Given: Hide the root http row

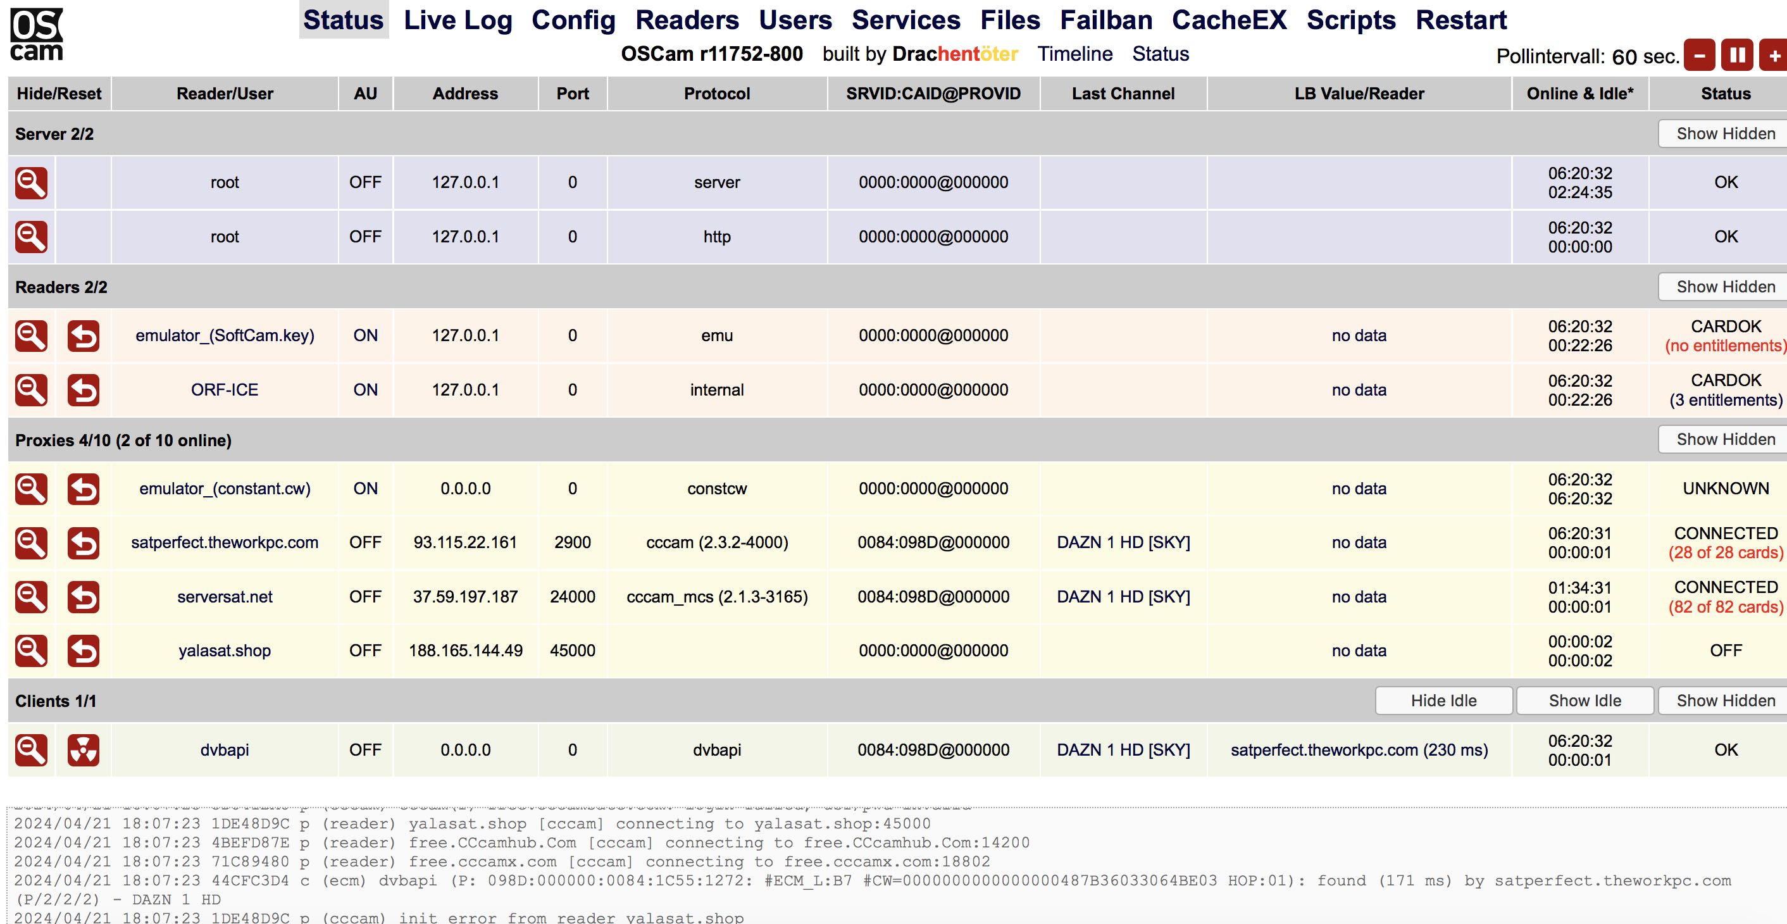Looking at the screenshot, I should point(31,237).
